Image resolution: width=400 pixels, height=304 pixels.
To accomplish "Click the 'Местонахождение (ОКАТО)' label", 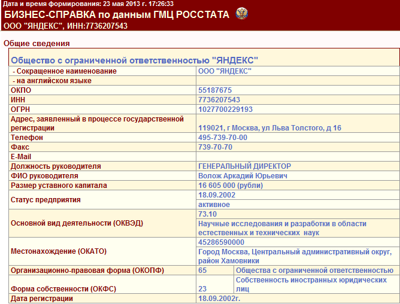I will coord(59,251).
